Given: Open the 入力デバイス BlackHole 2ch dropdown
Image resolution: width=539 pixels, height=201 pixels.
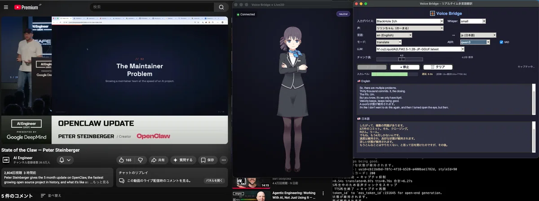Looking at the screenshot, I should (410, 21).
